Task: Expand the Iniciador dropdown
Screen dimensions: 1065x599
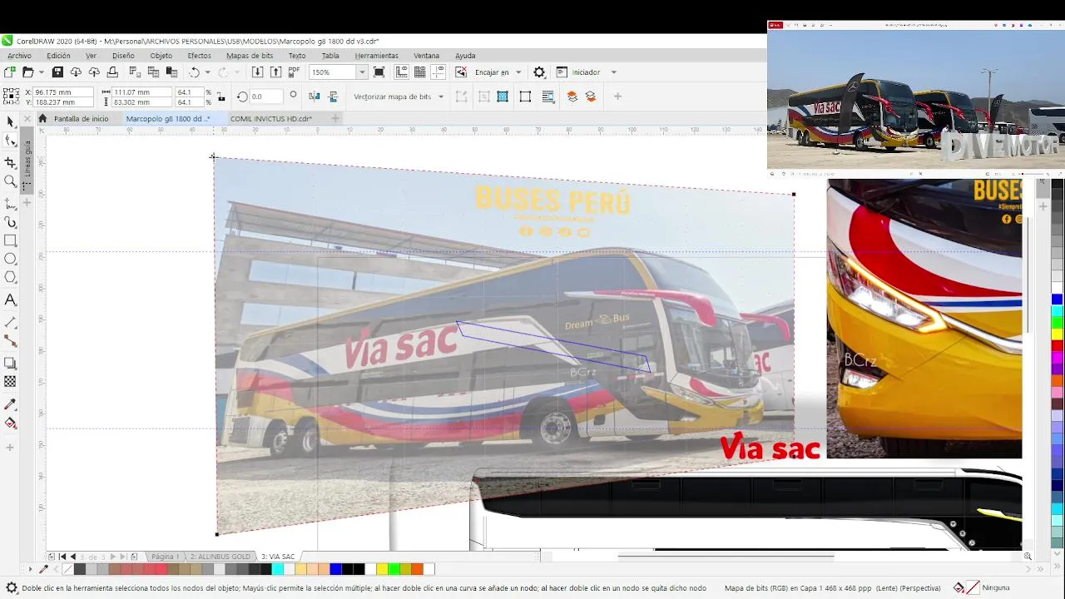Action: [614, 72]
